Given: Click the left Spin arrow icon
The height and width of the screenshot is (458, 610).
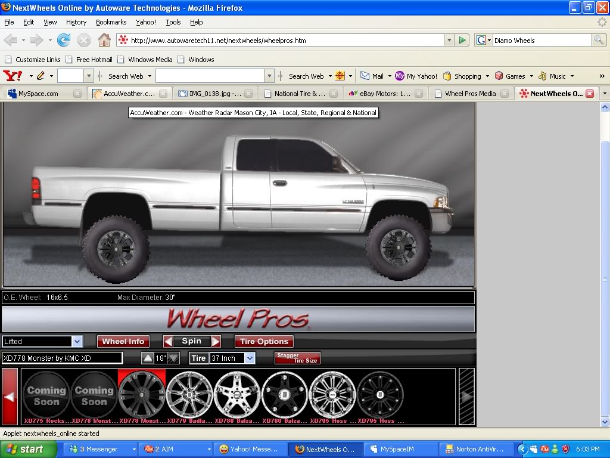Looking at the screenshot, I should 169,341.
